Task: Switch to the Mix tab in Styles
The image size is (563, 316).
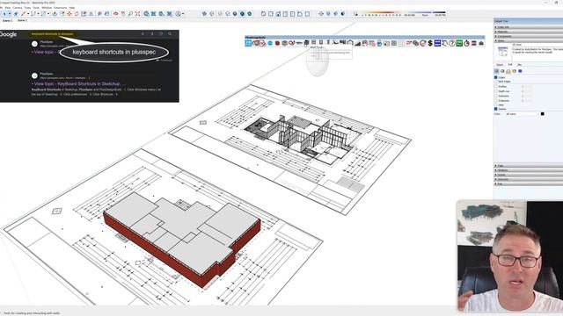Action: 519,65
